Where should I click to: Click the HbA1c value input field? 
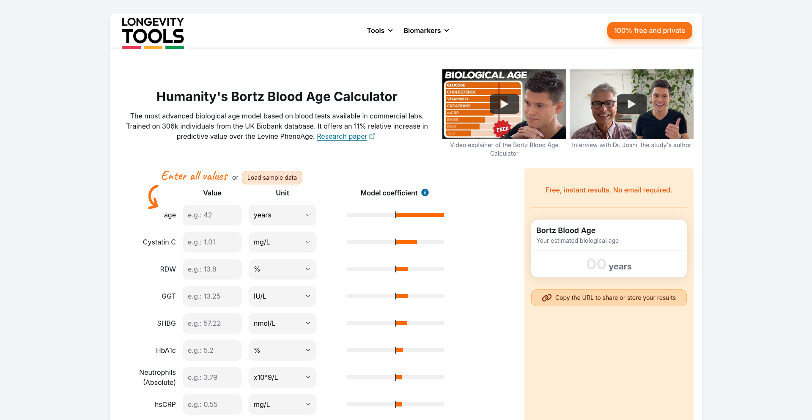point(212,350)
